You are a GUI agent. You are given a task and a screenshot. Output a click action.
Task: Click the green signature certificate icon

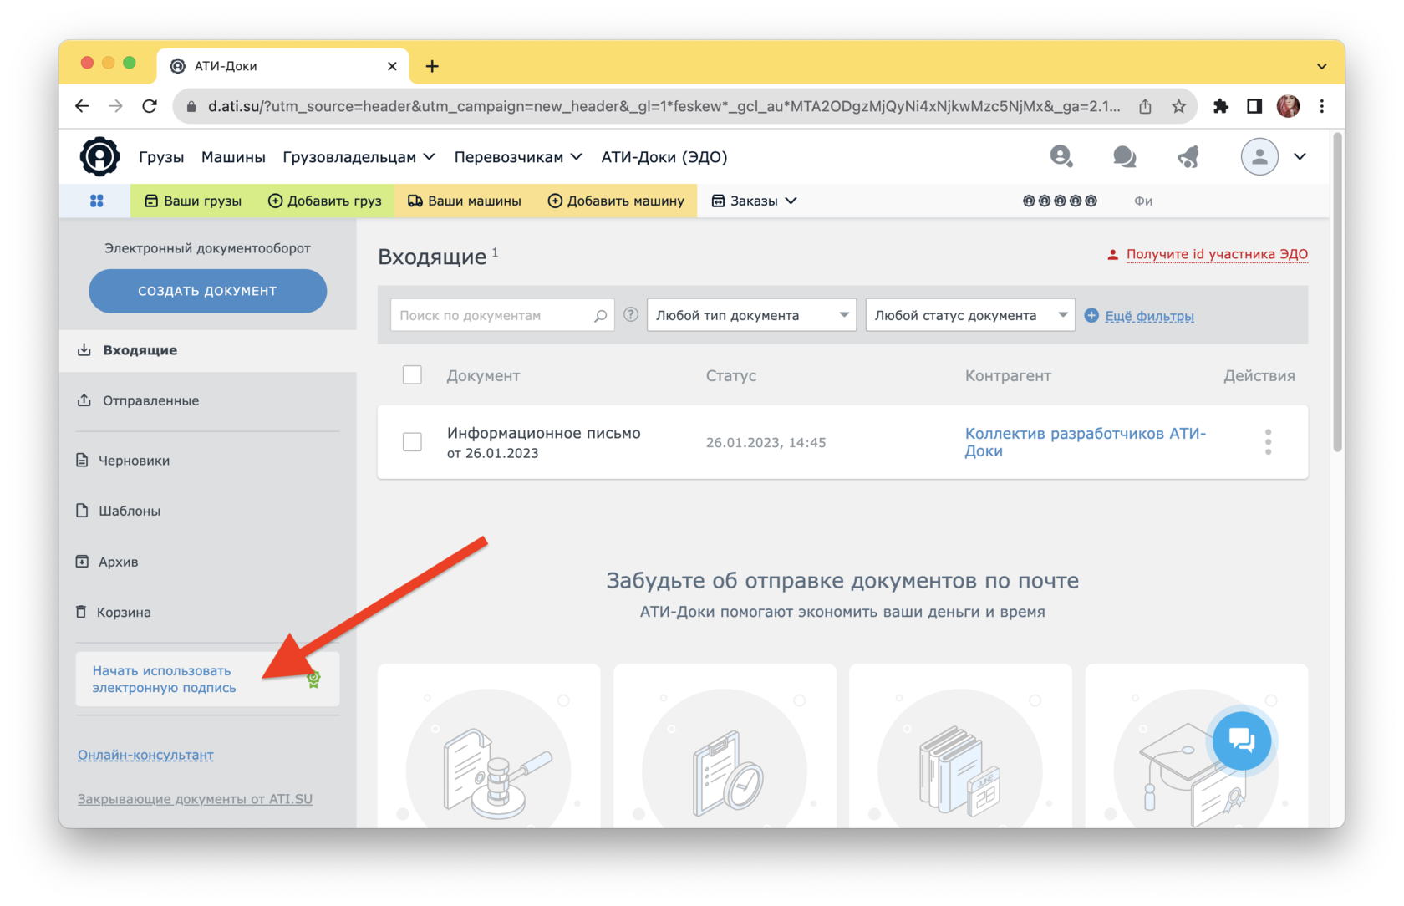[x=313, y=679]
